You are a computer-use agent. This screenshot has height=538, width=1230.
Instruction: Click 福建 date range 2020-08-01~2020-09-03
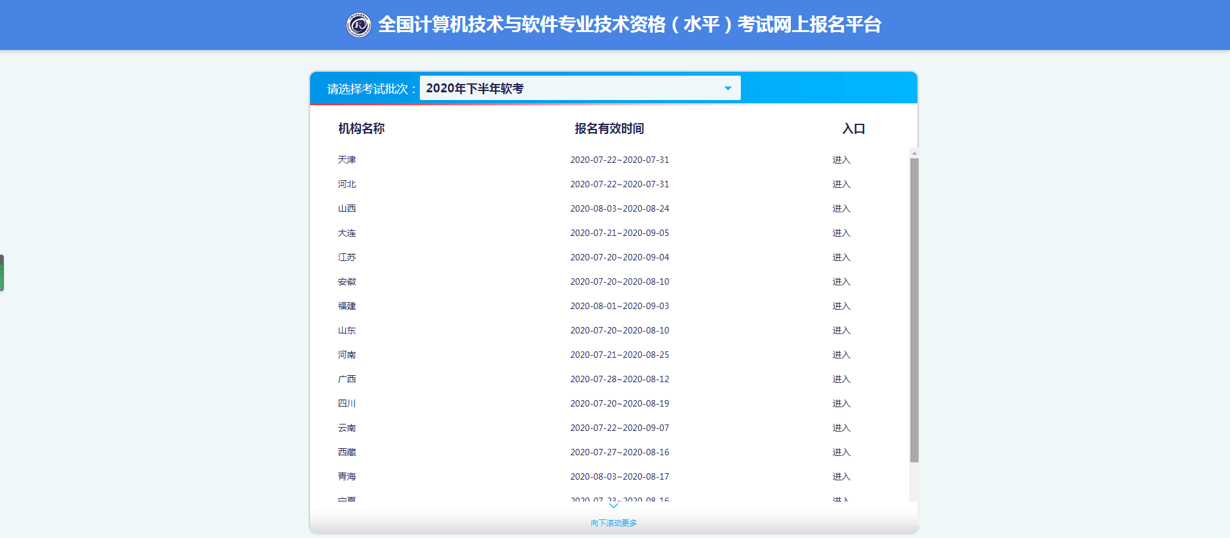(619, 306)
